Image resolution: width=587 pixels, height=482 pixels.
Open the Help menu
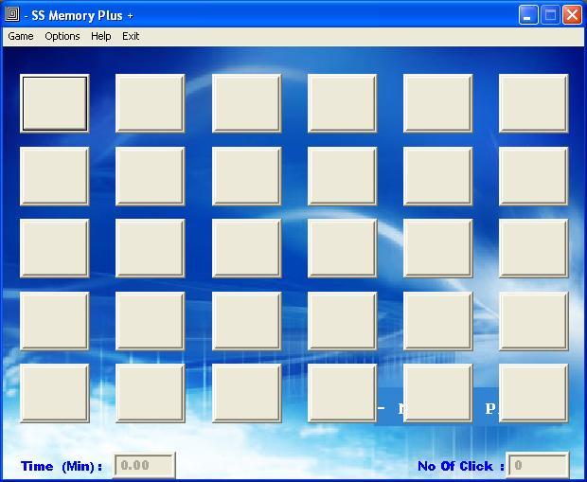tap(101, 36)
